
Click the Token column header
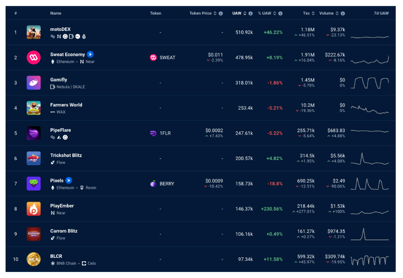pos(156,13)
